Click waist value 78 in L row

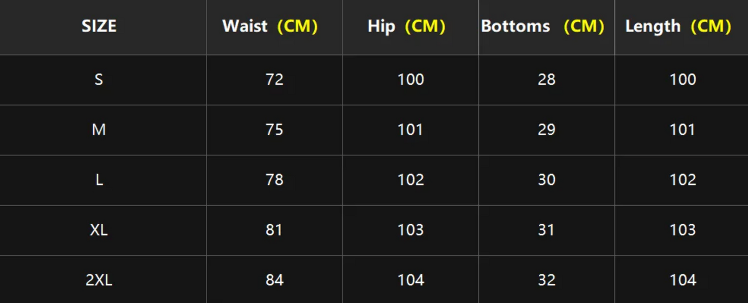point(274,180)
